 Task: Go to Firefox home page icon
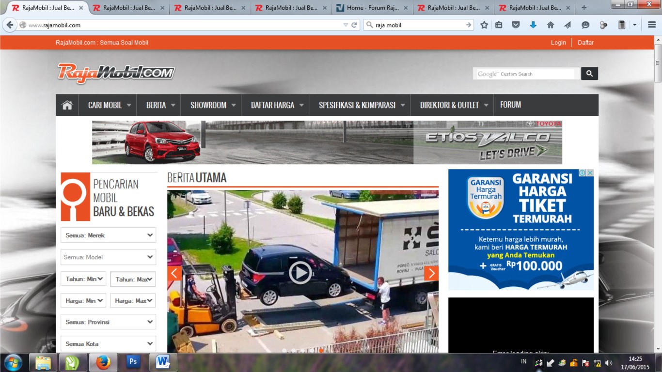551,25
